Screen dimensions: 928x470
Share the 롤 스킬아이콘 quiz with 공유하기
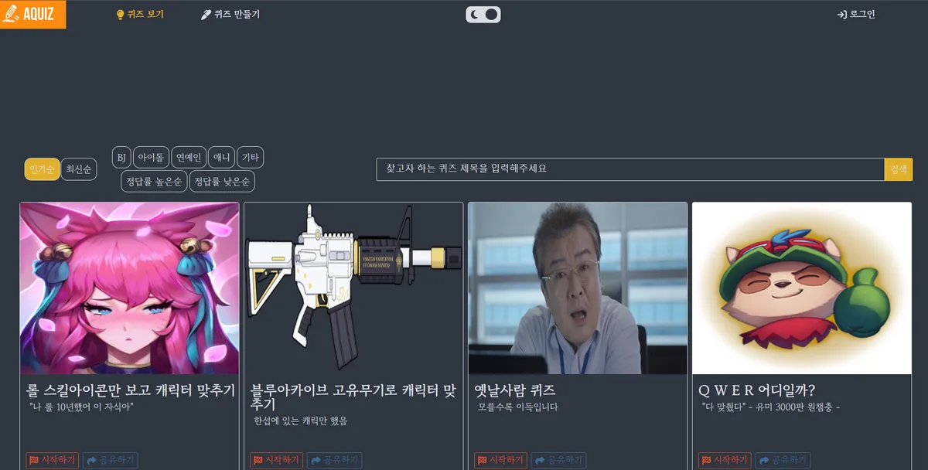click(x=110, y=461)
